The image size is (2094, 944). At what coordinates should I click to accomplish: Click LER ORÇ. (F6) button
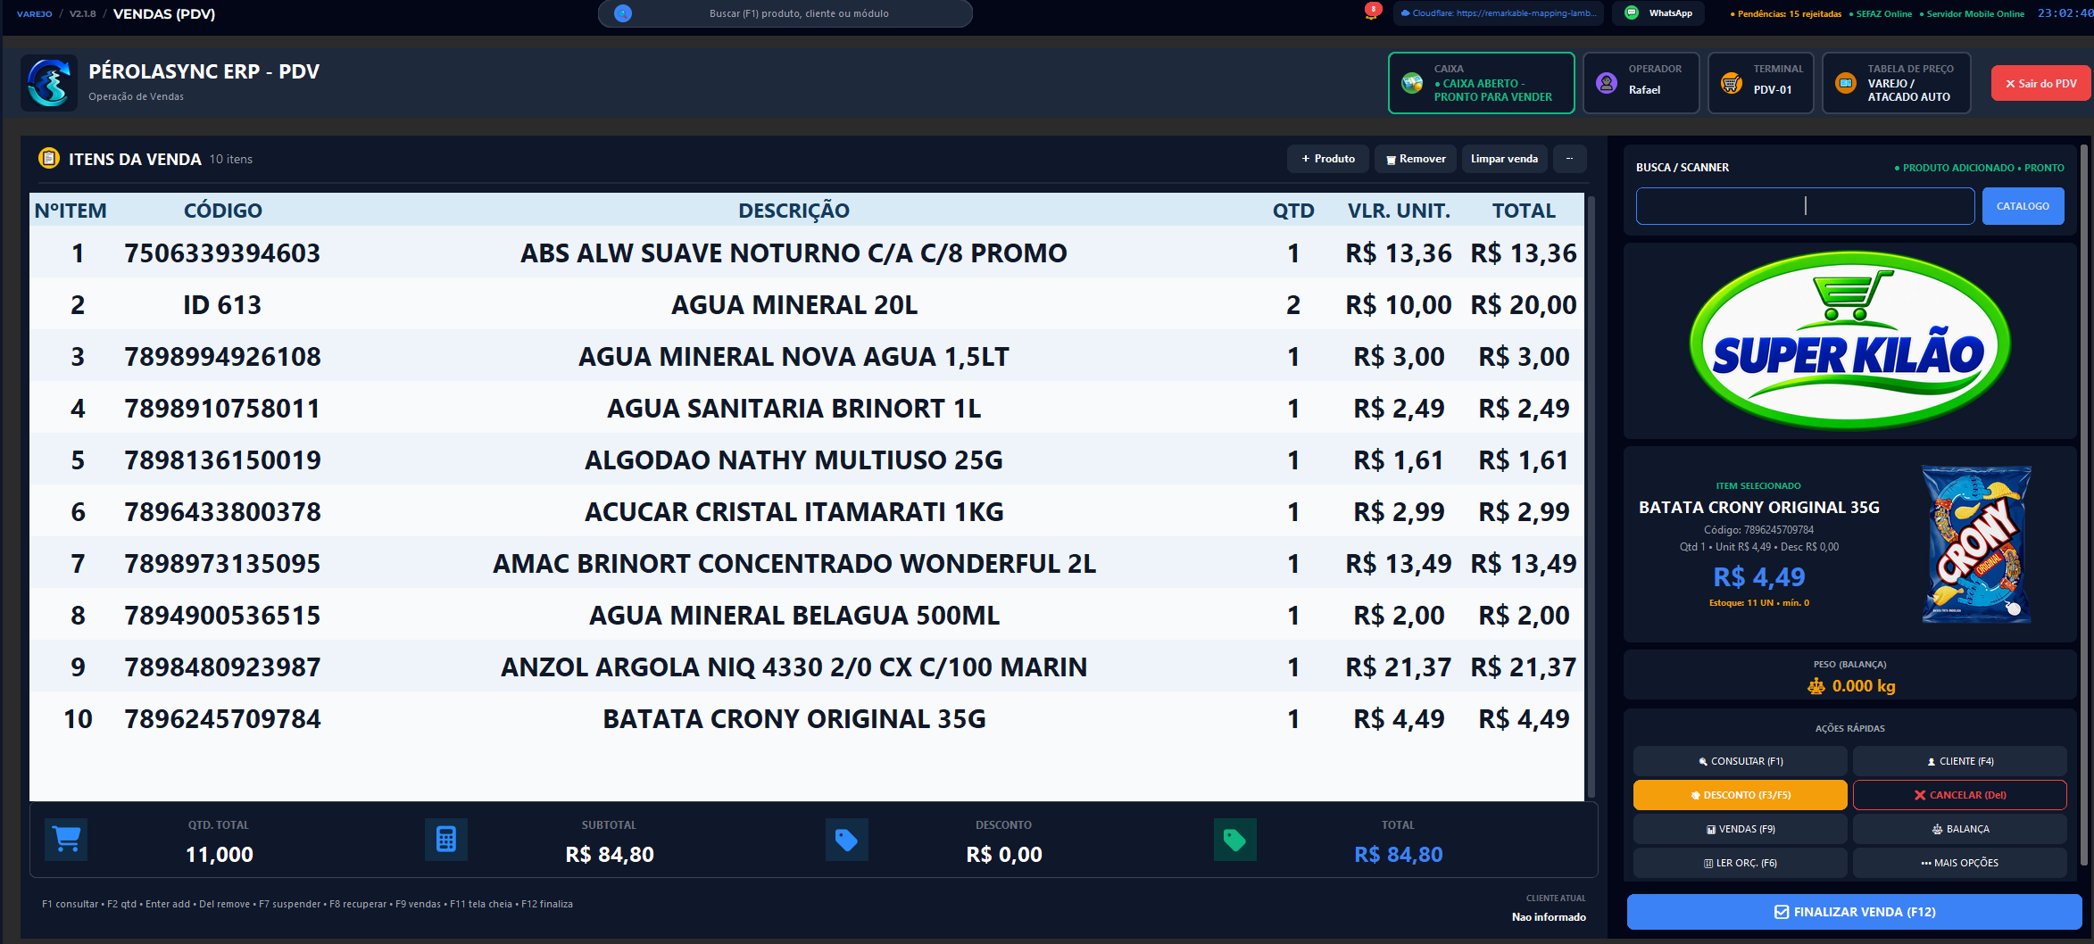pyautogui.click(x=1740, y=863)
